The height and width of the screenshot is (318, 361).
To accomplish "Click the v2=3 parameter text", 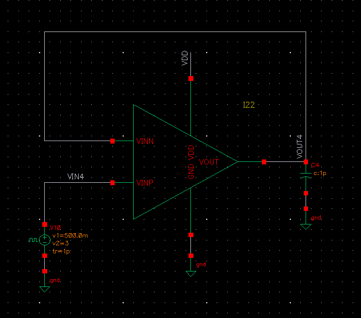I will (x=61, y=243).
